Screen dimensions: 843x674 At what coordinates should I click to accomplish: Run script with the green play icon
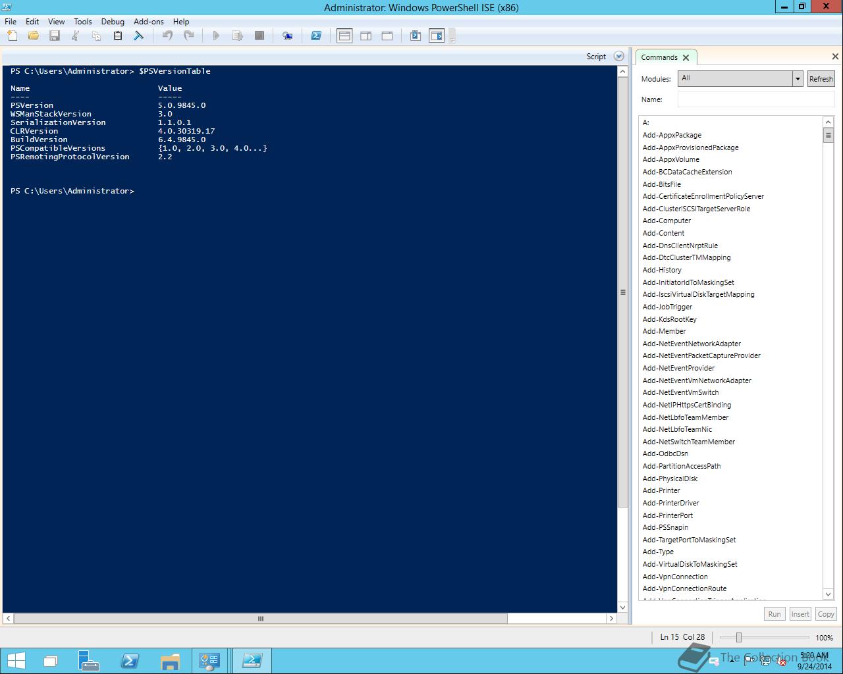point(216,36)
